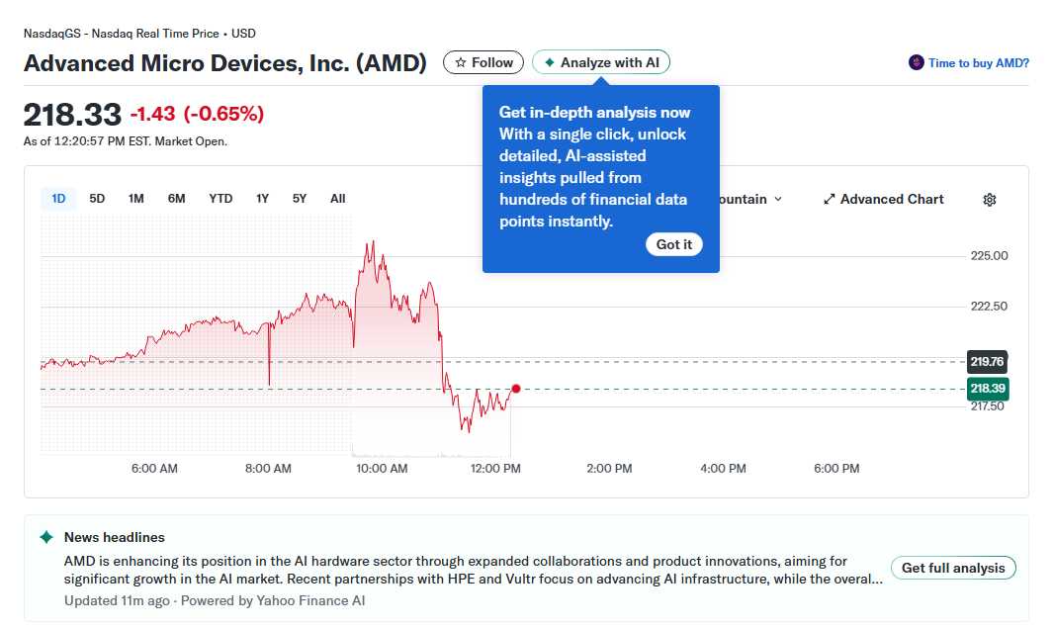The image size is (1053, 629).
Task: Switch to the All time range
Action: pyautogui.click(x=337, y=198)
